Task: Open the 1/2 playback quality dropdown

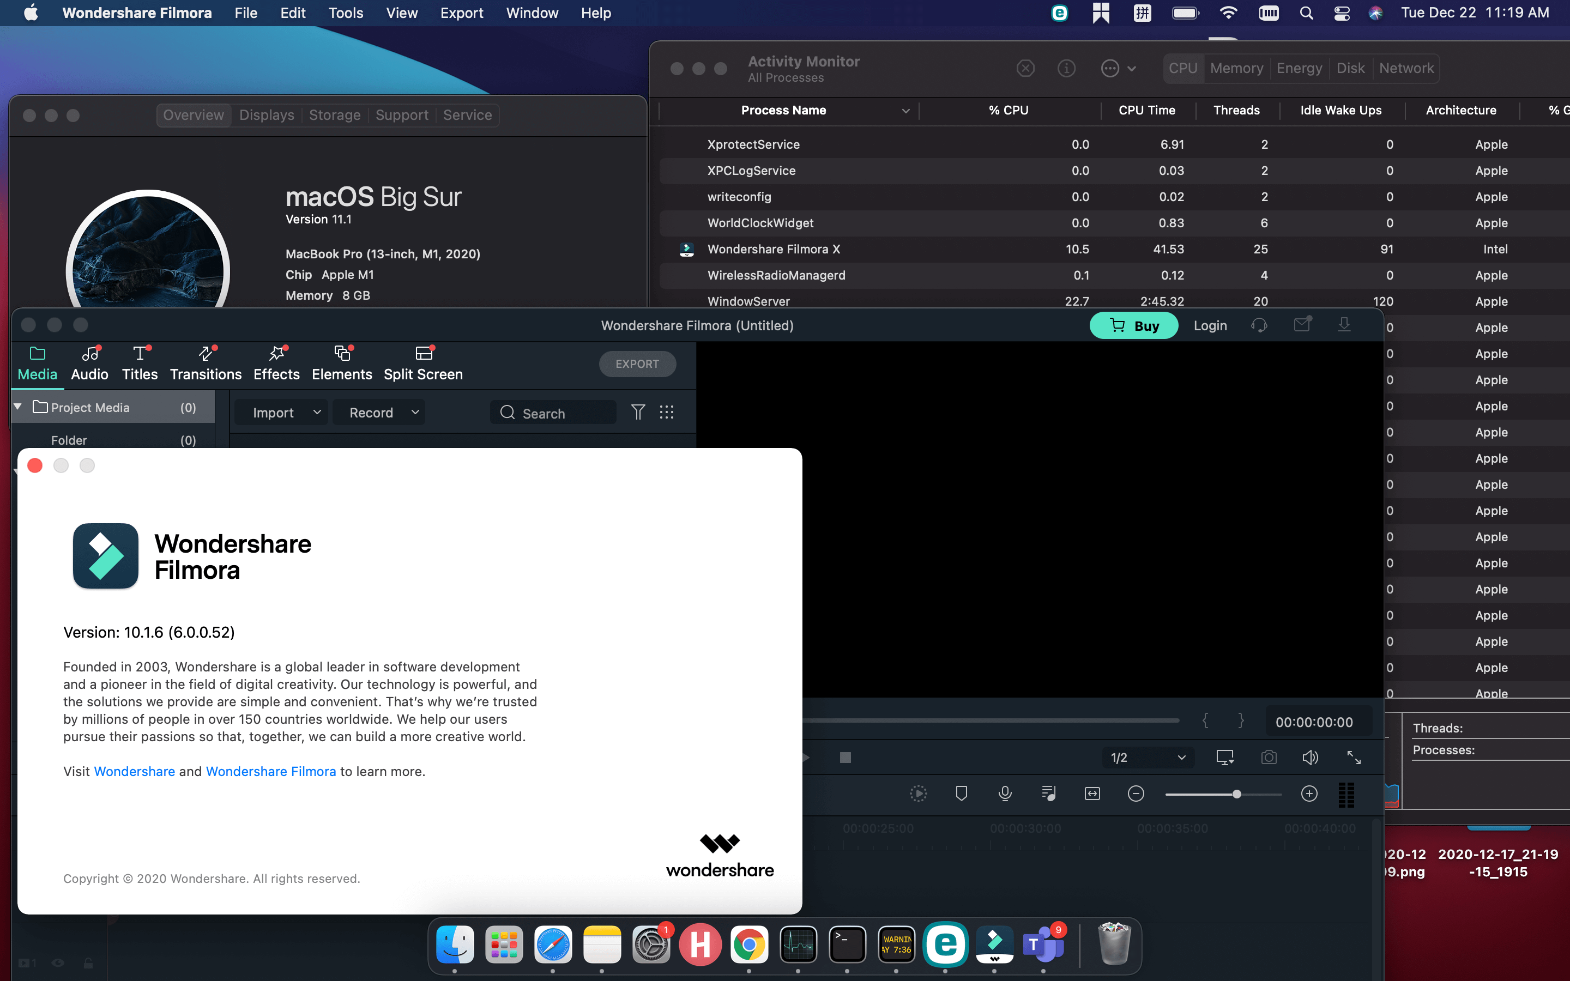Action: point(1148,757)
